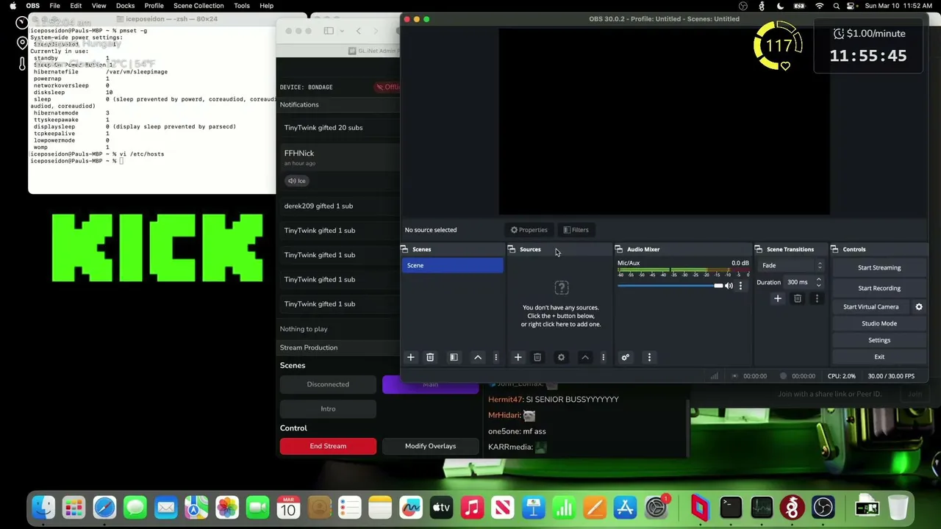
Task: Open OBS Settings from Controls
Action: click(x=879, y=340)
